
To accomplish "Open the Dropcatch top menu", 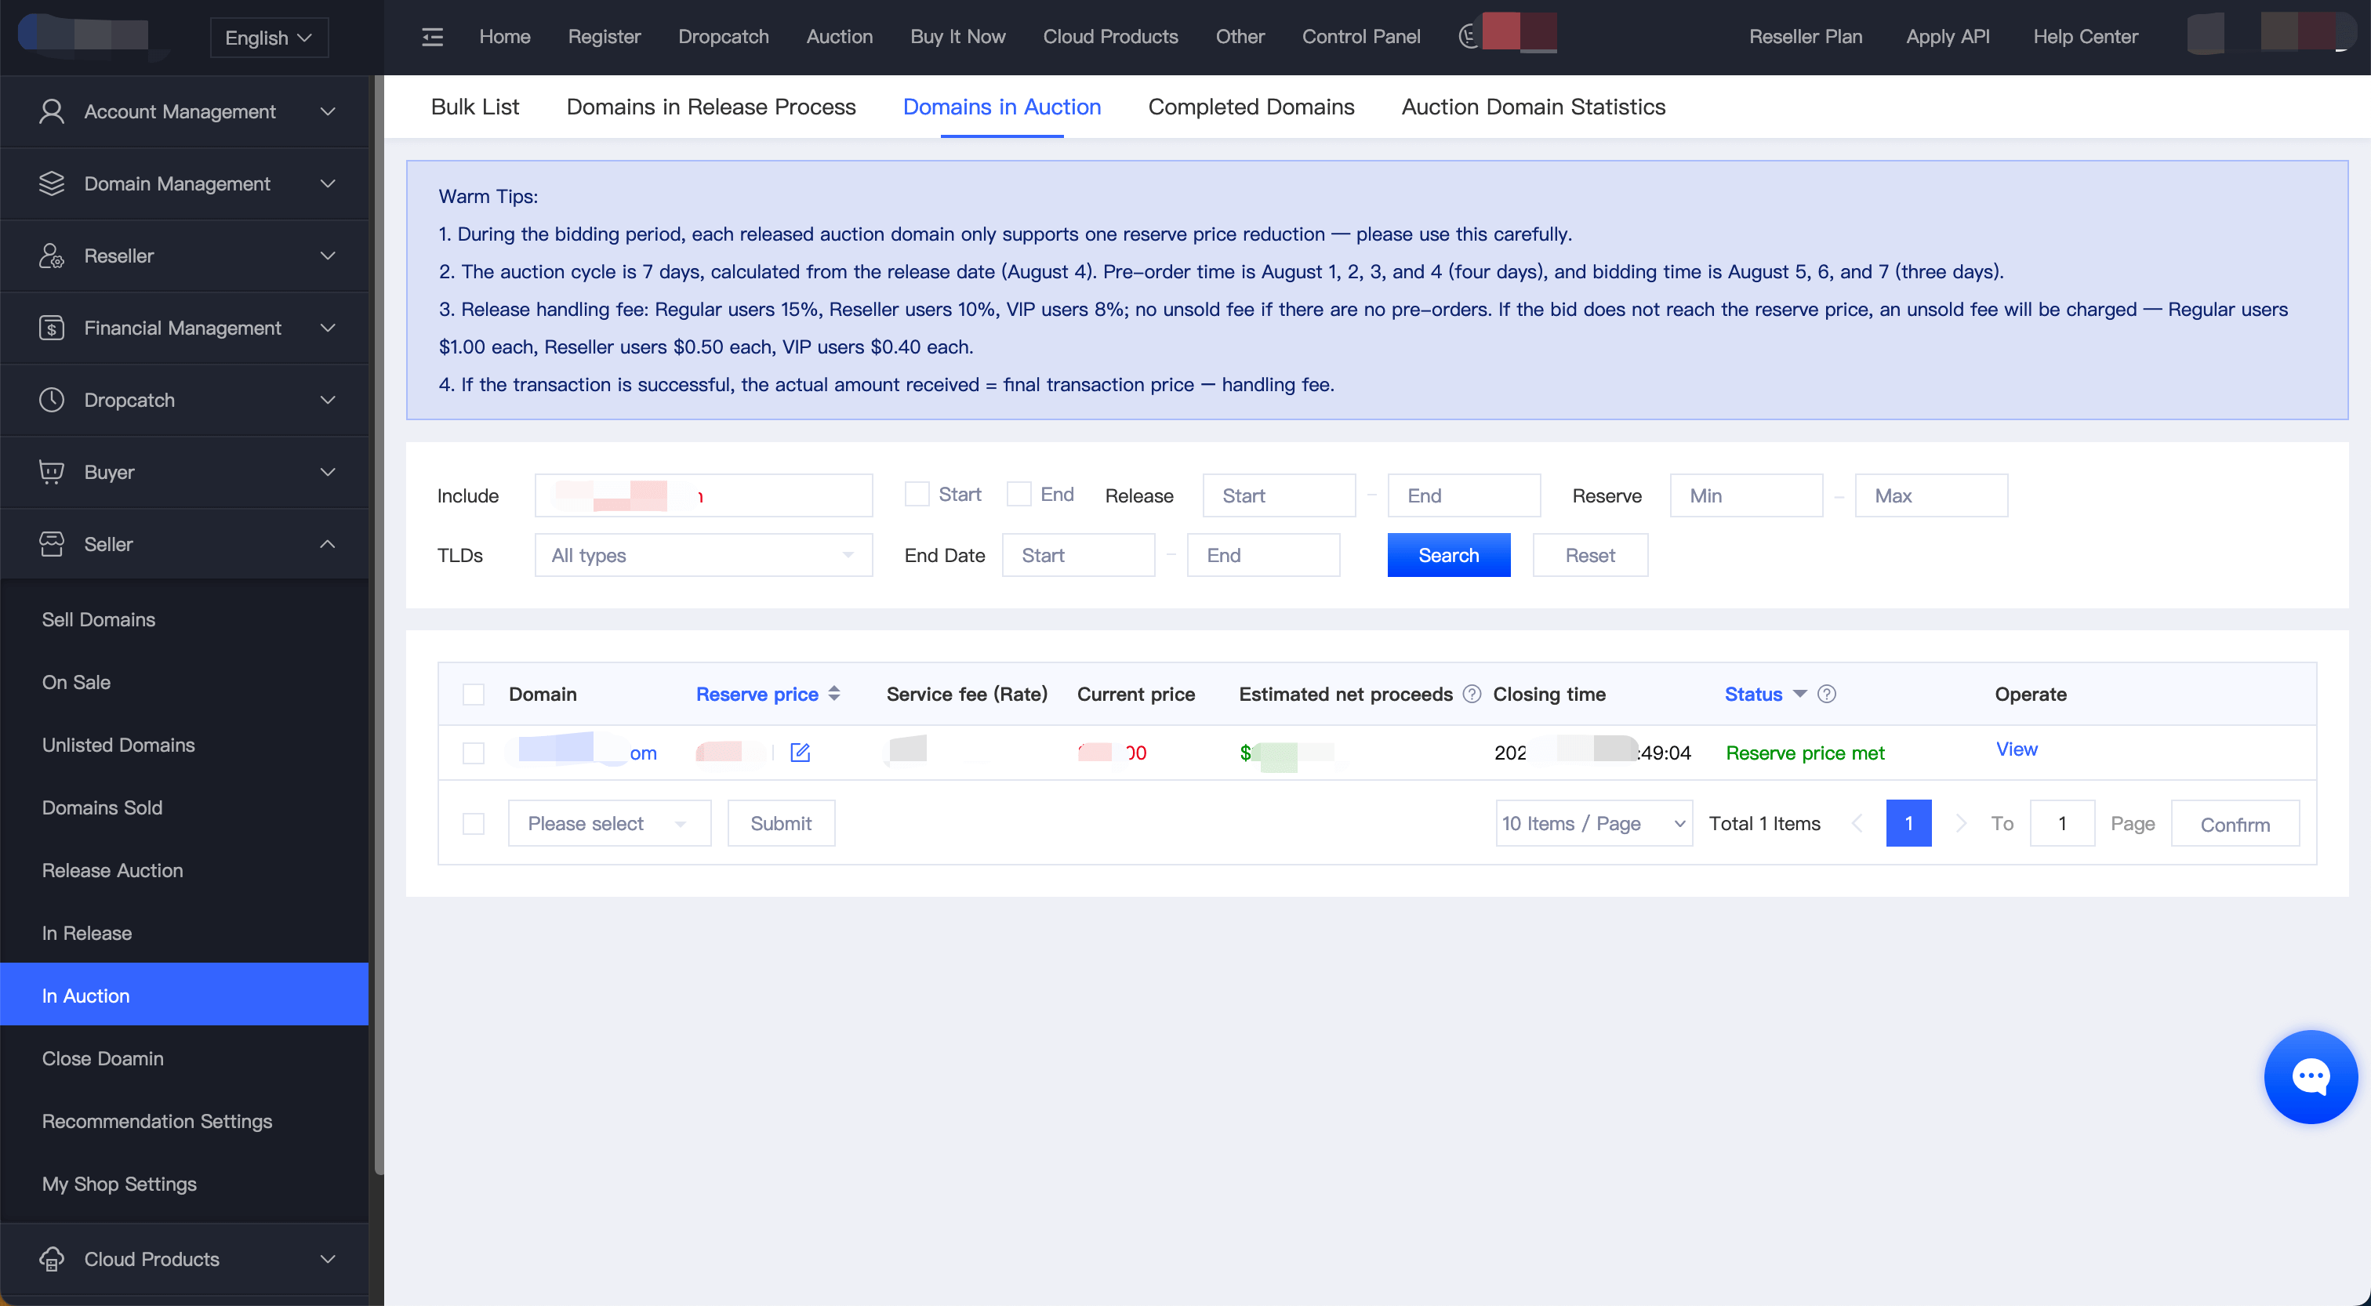I will [724, 37].
